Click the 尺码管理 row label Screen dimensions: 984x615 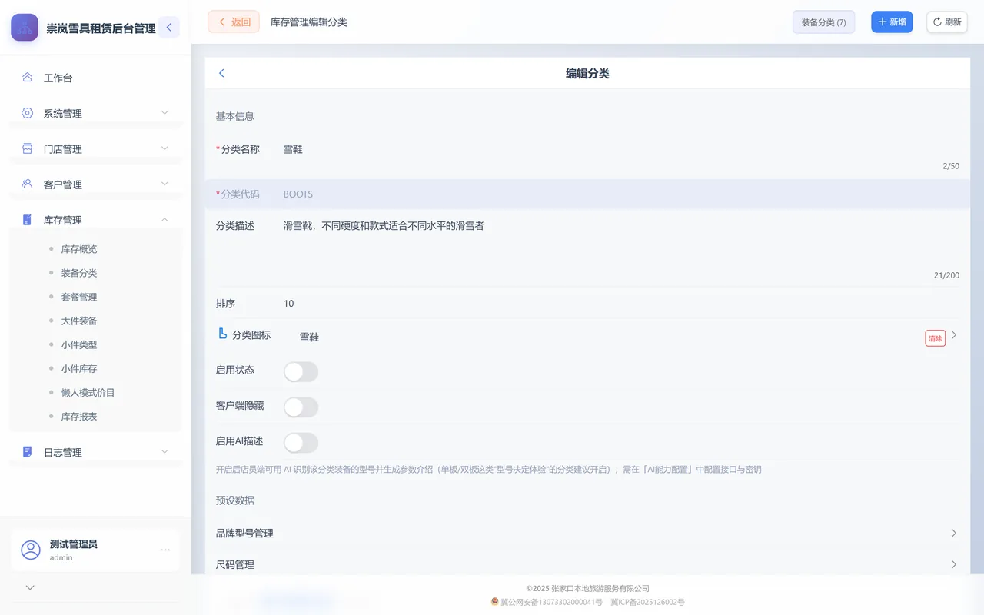pyautogui.click(x=235, y=564)
